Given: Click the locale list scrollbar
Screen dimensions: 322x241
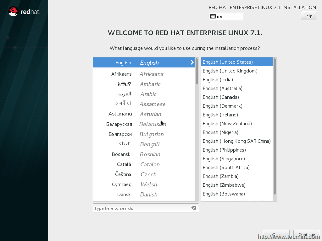Looking at the screenshot, I should (275, 126).
